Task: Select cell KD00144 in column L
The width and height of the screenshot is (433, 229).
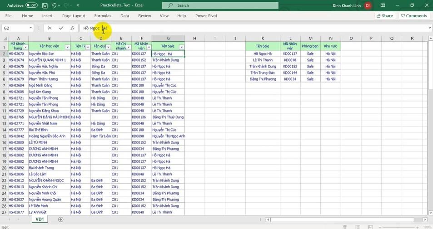Action: (x=290, y=73)
